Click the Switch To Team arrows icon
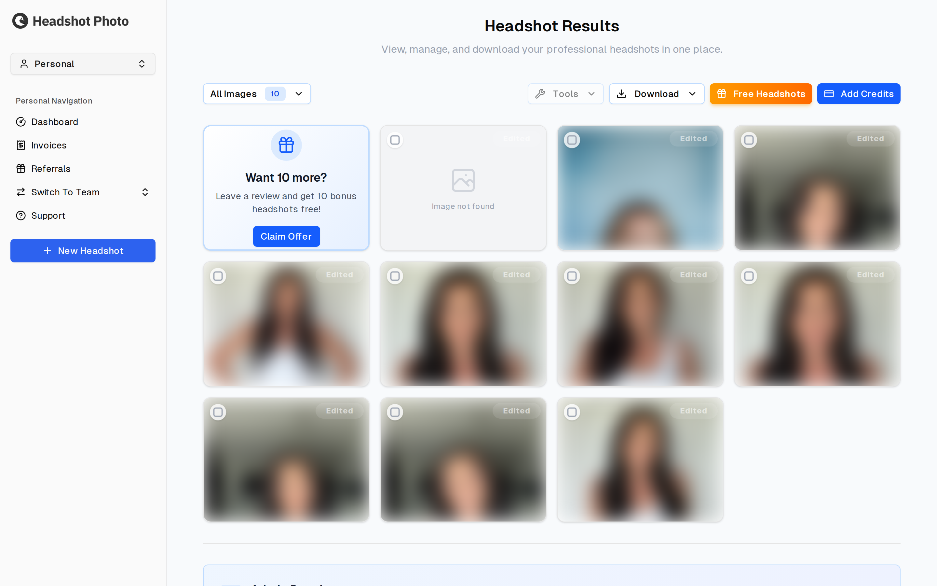This screenshot has height=586, width=937. pos(21,192)
